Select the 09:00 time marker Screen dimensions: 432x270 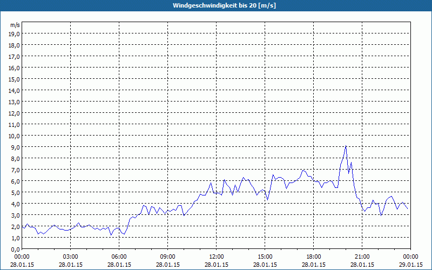168,256
